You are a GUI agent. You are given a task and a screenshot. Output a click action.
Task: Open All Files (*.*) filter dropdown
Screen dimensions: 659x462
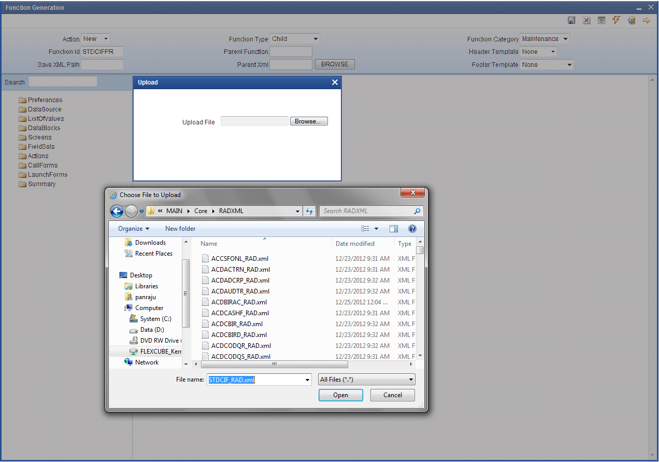[411, 380]
